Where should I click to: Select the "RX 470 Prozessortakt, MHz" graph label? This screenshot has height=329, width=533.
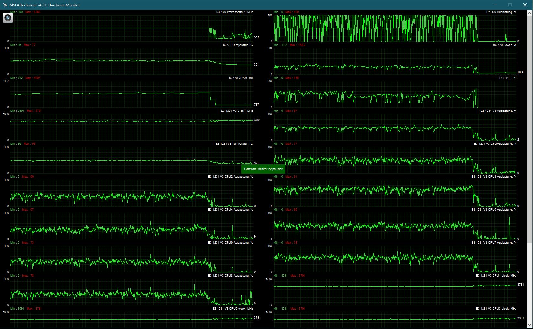pos(235,12)
